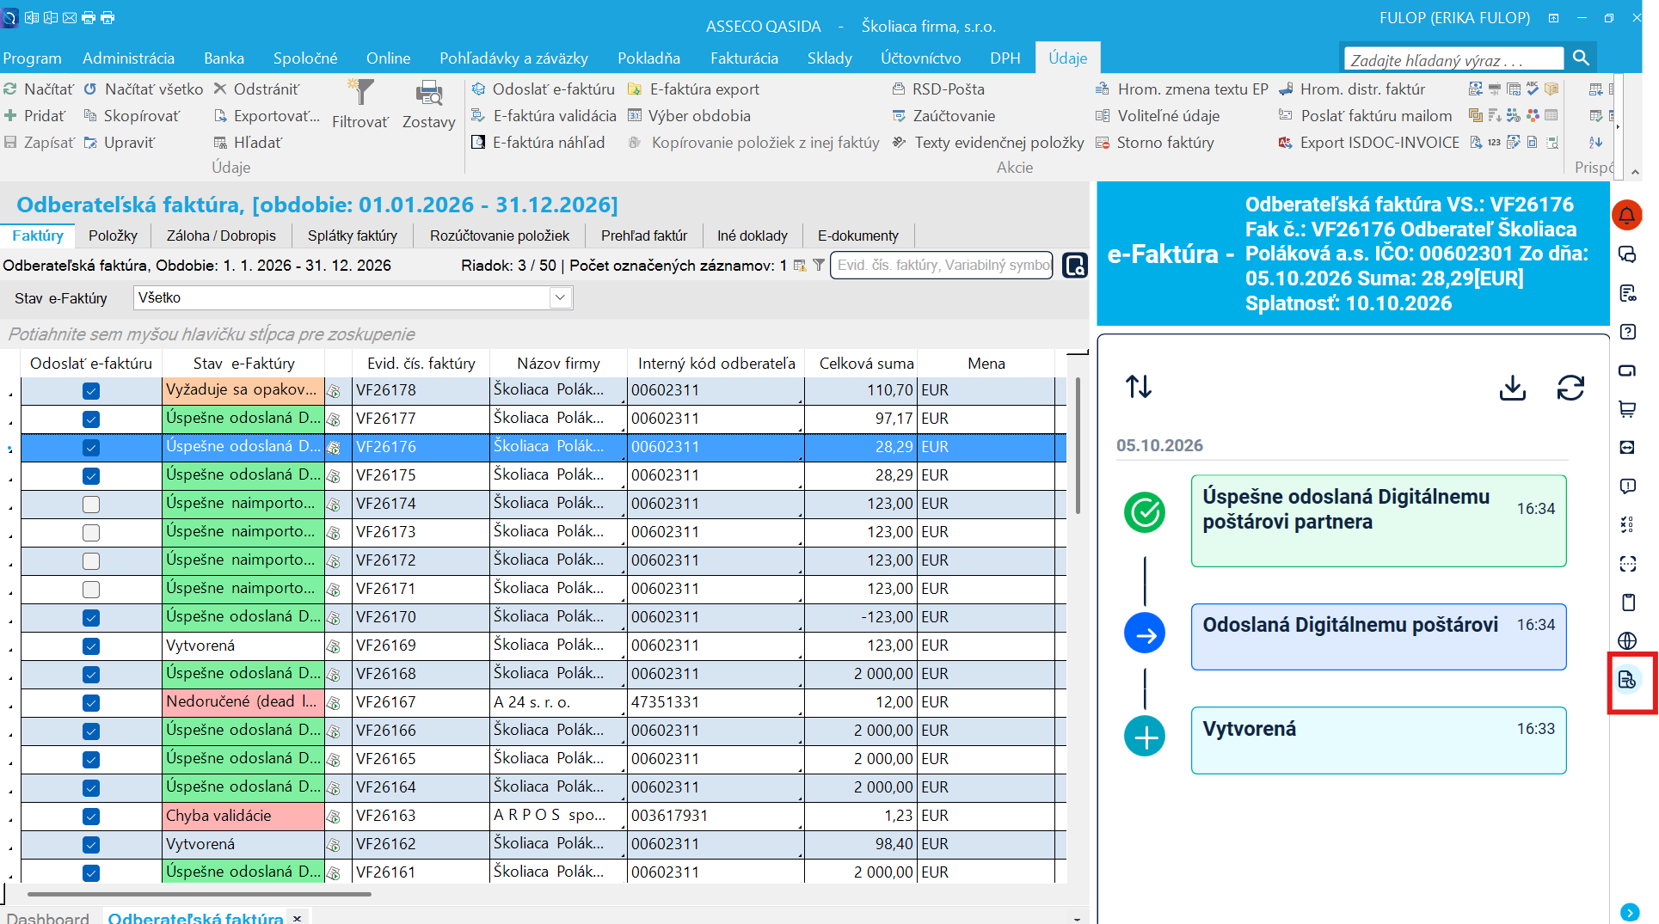Toggle the checkbox for invoice VF26167
This screenshot has height=924, width=1659.
click(x=91, y=703)
